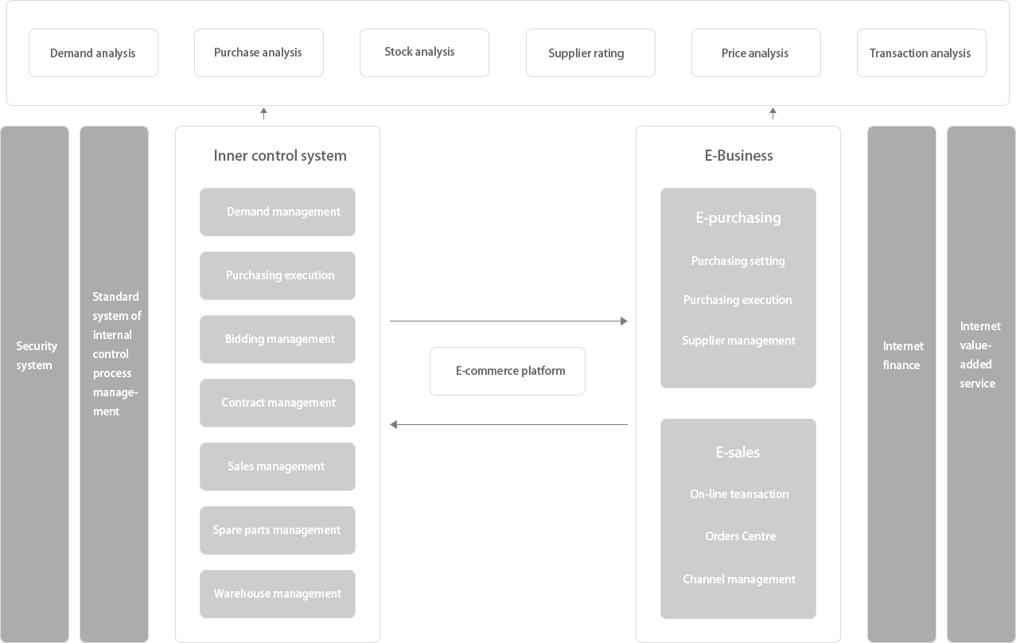The width and height of the screenshot is (1016, 643).
Task: Click the Demand analysis box
Action: (x=93, y=53)
